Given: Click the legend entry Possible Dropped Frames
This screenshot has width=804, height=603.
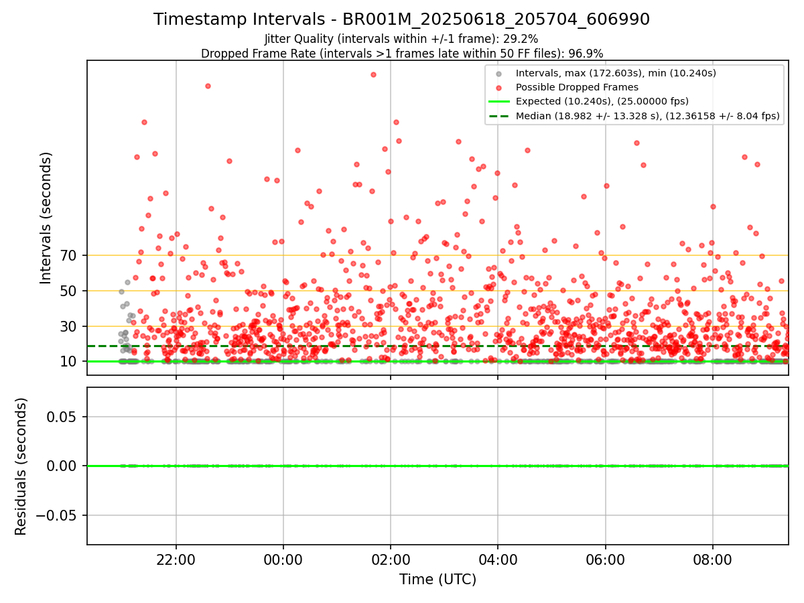Looking at the screenshot, I should point(577,87).
